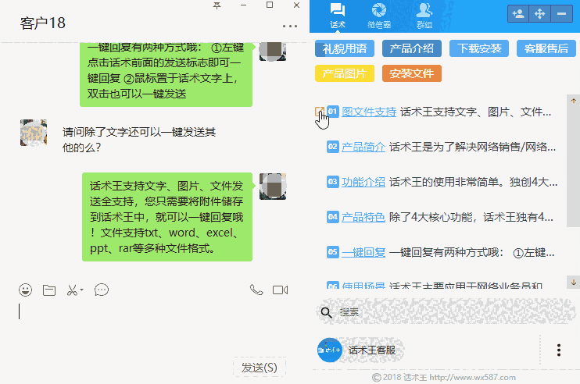
Task: Click script text 话术王的使用非常简单
Action: pyautogui.click(x=473, y=182)
